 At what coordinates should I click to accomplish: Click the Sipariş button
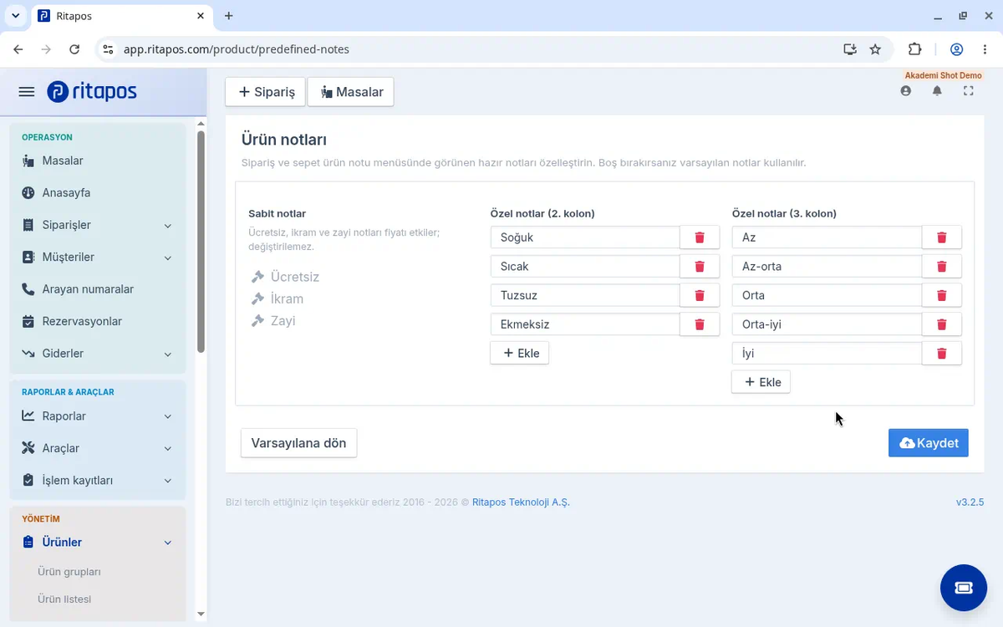pos(266,92)
